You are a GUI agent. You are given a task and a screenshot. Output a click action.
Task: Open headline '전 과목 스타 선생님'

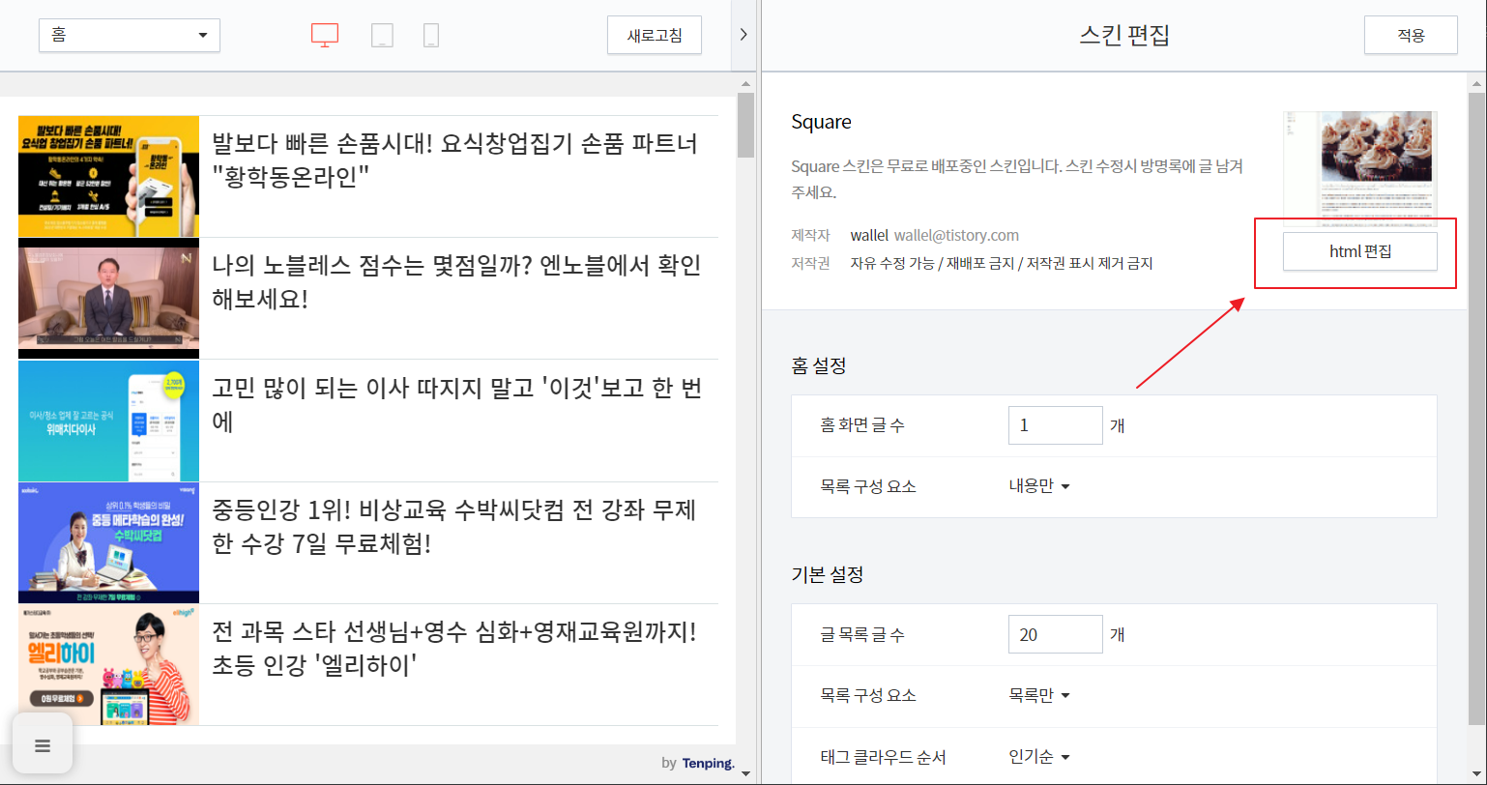tap(454, 648)
